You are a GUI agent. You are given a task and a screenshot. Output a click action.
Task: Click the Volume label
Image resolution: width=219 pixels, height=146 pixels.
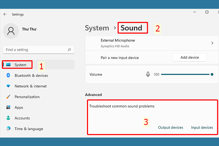pos(96,74)
